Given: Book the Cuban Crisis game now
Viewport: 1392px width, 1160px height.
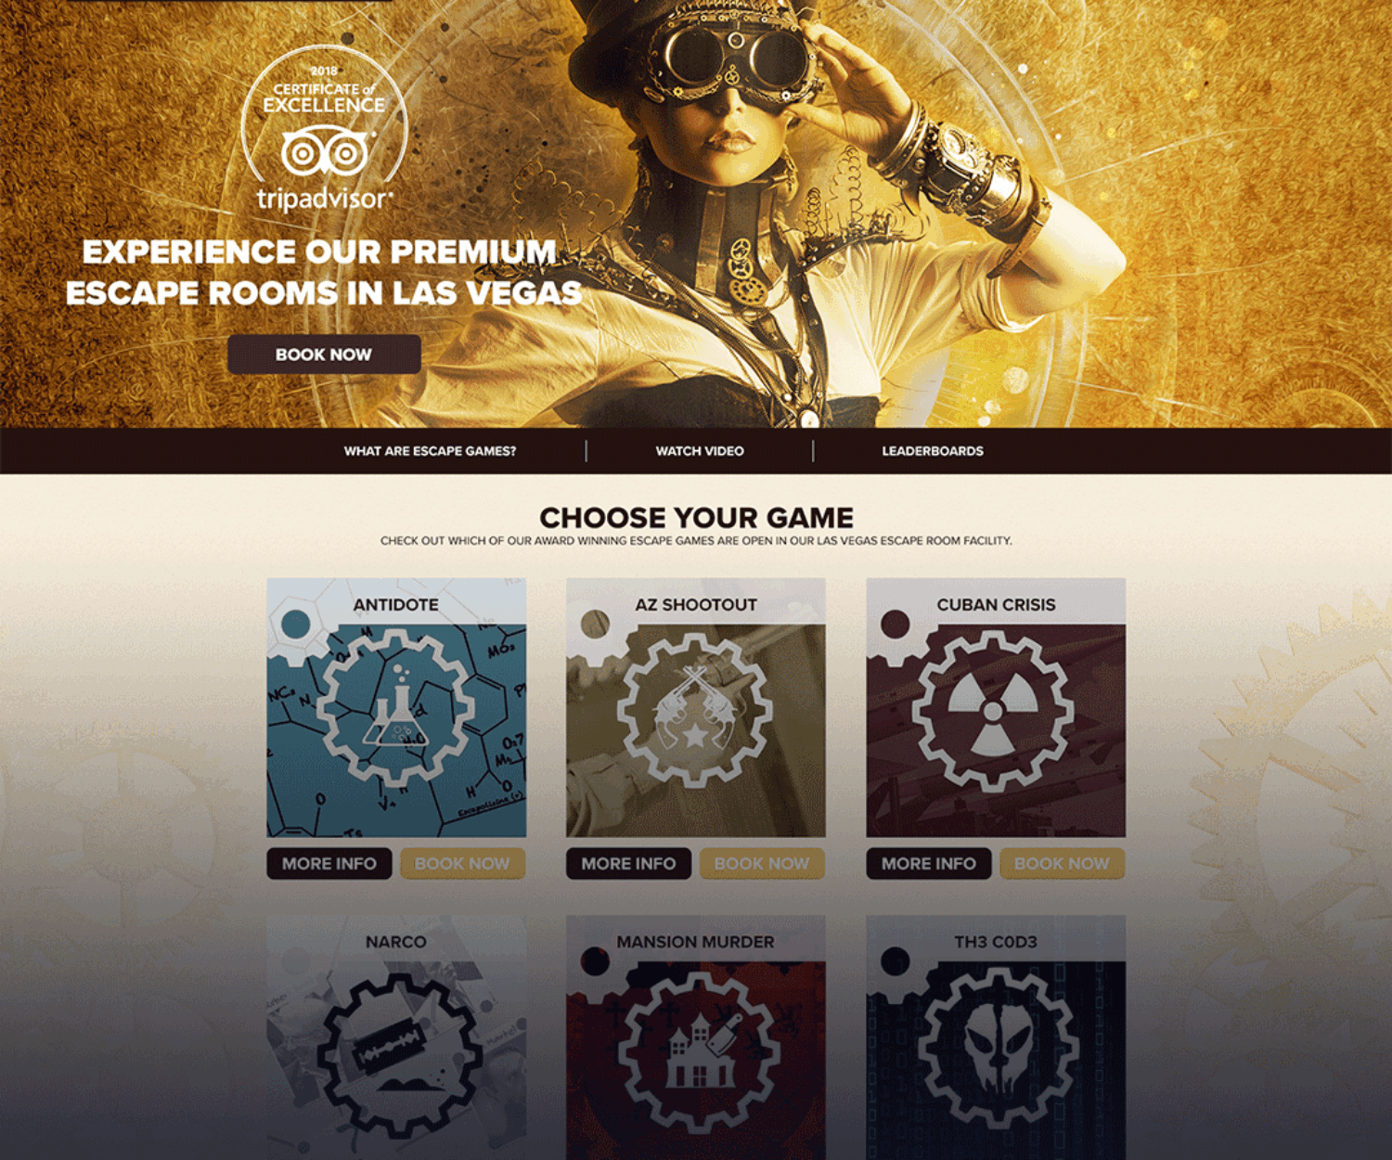Looking at the screenshot, I should pyautogui.click(x=1062, y=864).
